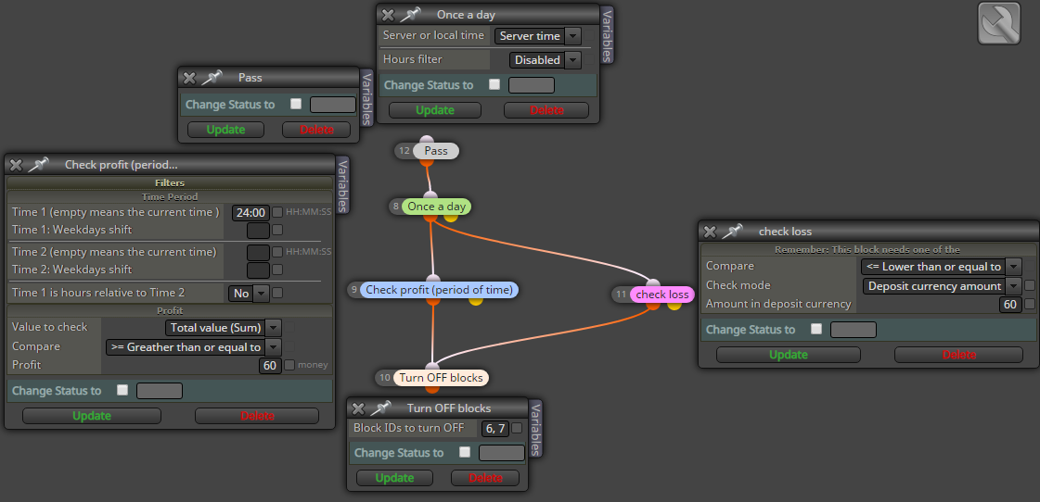Toggle Change Status checkbox in Turn OFF blocks panel
The width and height of the screenshot is (1040, 502).
[x=465, y=452]
